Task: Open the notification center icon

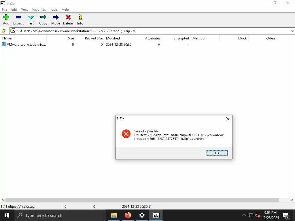Action: pos(286,215)
